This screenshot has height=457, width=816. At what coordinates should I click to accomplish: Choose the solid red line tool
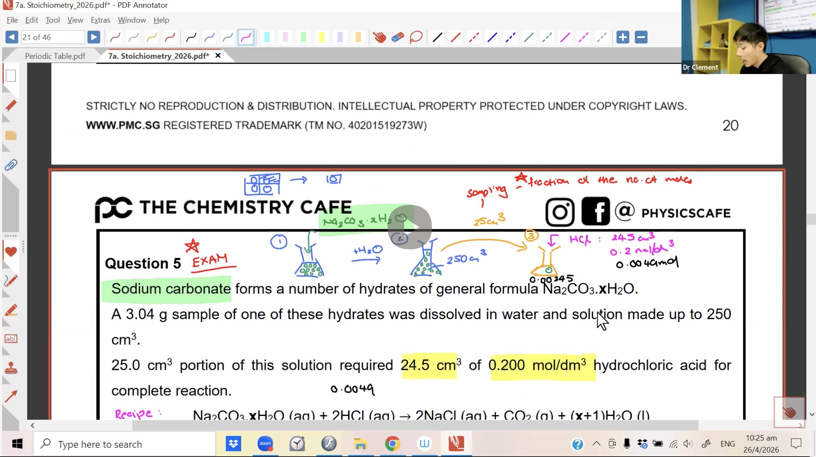(x=455, y=37)
